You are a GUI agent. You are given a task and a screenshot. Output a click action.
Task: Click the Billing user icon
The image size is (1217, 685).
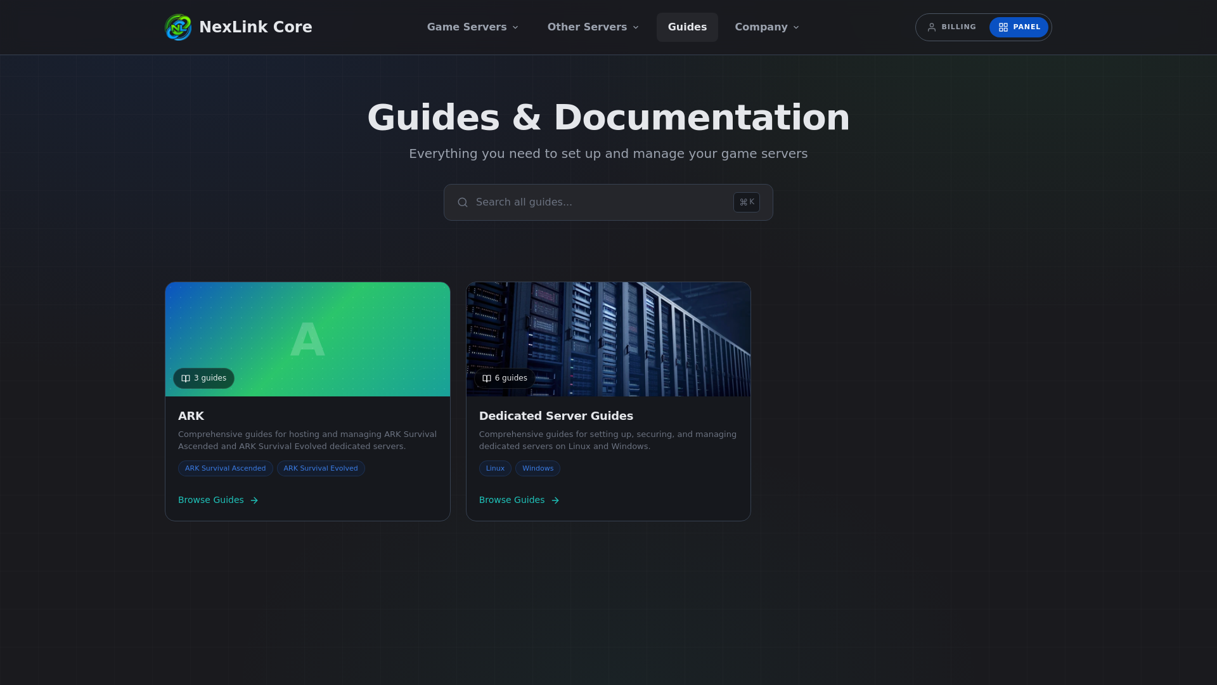(x=932, y=27)
